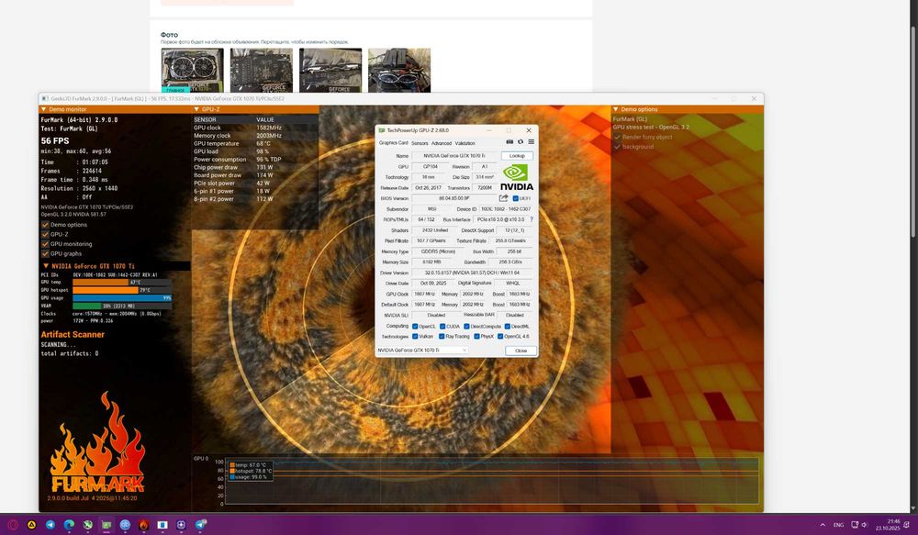Toggle the UEFI checkbox in GPU-Z

coord(516,198)
